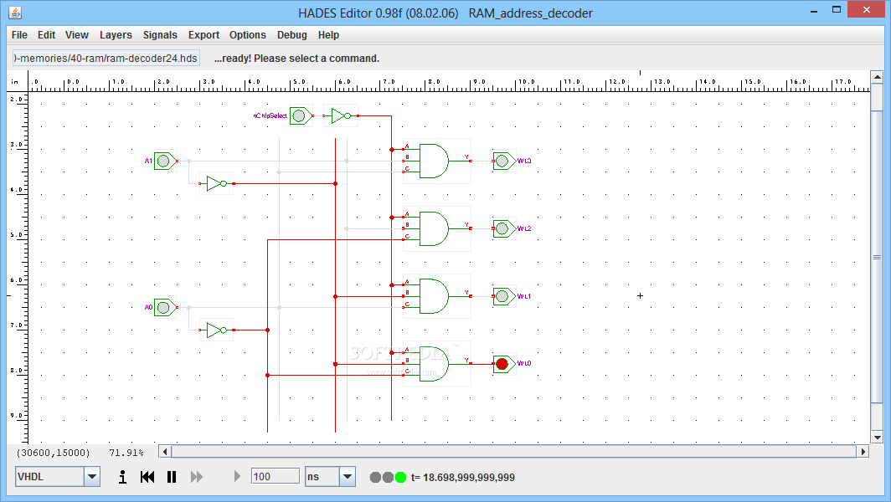This screenshot has height=502, width=891.
Task: Click the vertical scrollbar up arrow
Action: pos(877,77)
